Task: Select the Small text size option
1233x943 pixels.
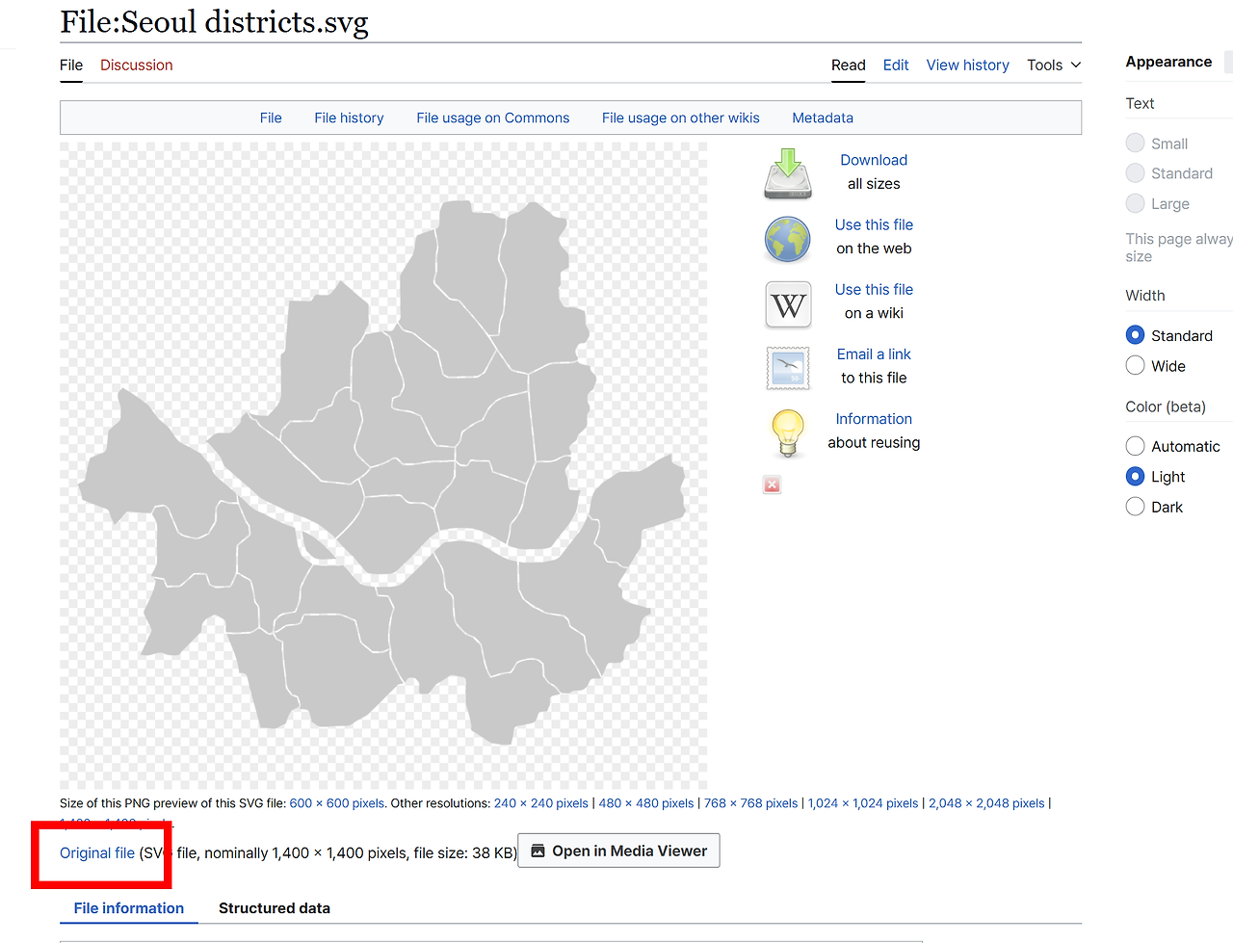Action: [x=1135, y=144]
